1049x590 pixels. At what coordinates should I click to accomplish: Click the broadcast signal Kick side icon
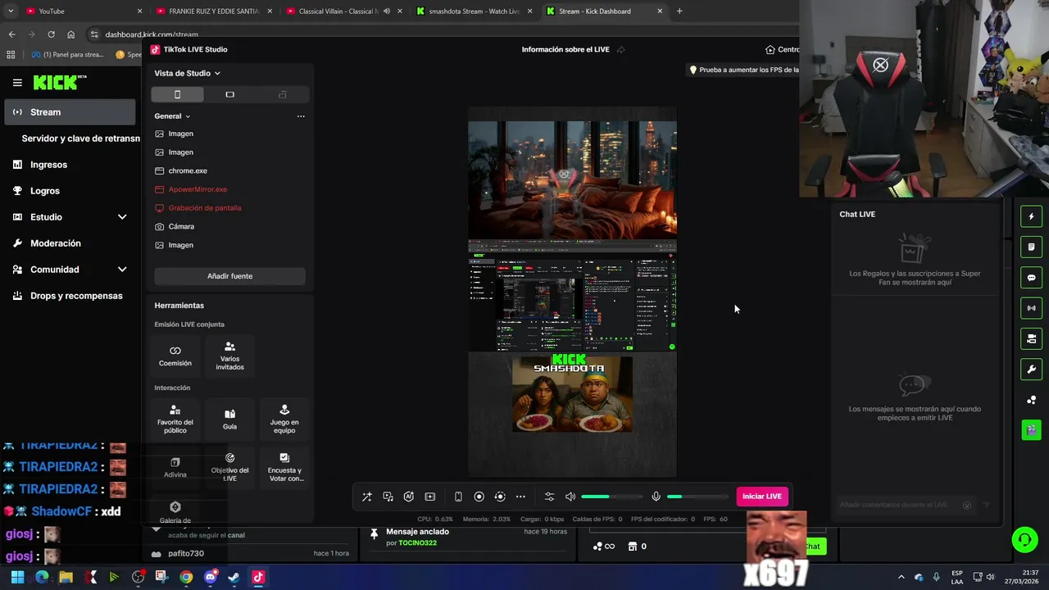click(1031, 308)
